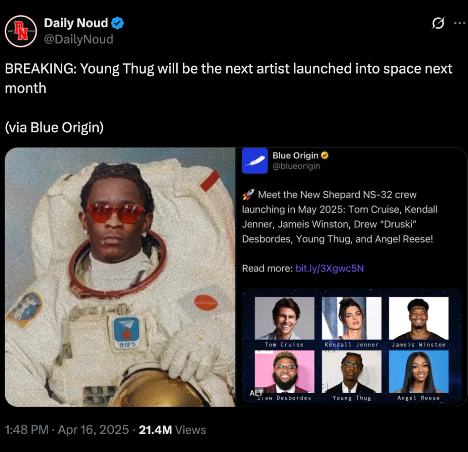Screen dimensions: 468x452
Task: Click the Grok slashed-circle icon
Action: [438, 23]
